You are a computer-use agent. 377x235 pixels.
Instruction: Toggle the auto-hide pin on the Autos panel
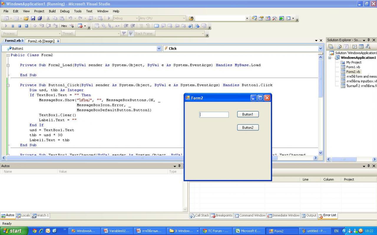179,166
